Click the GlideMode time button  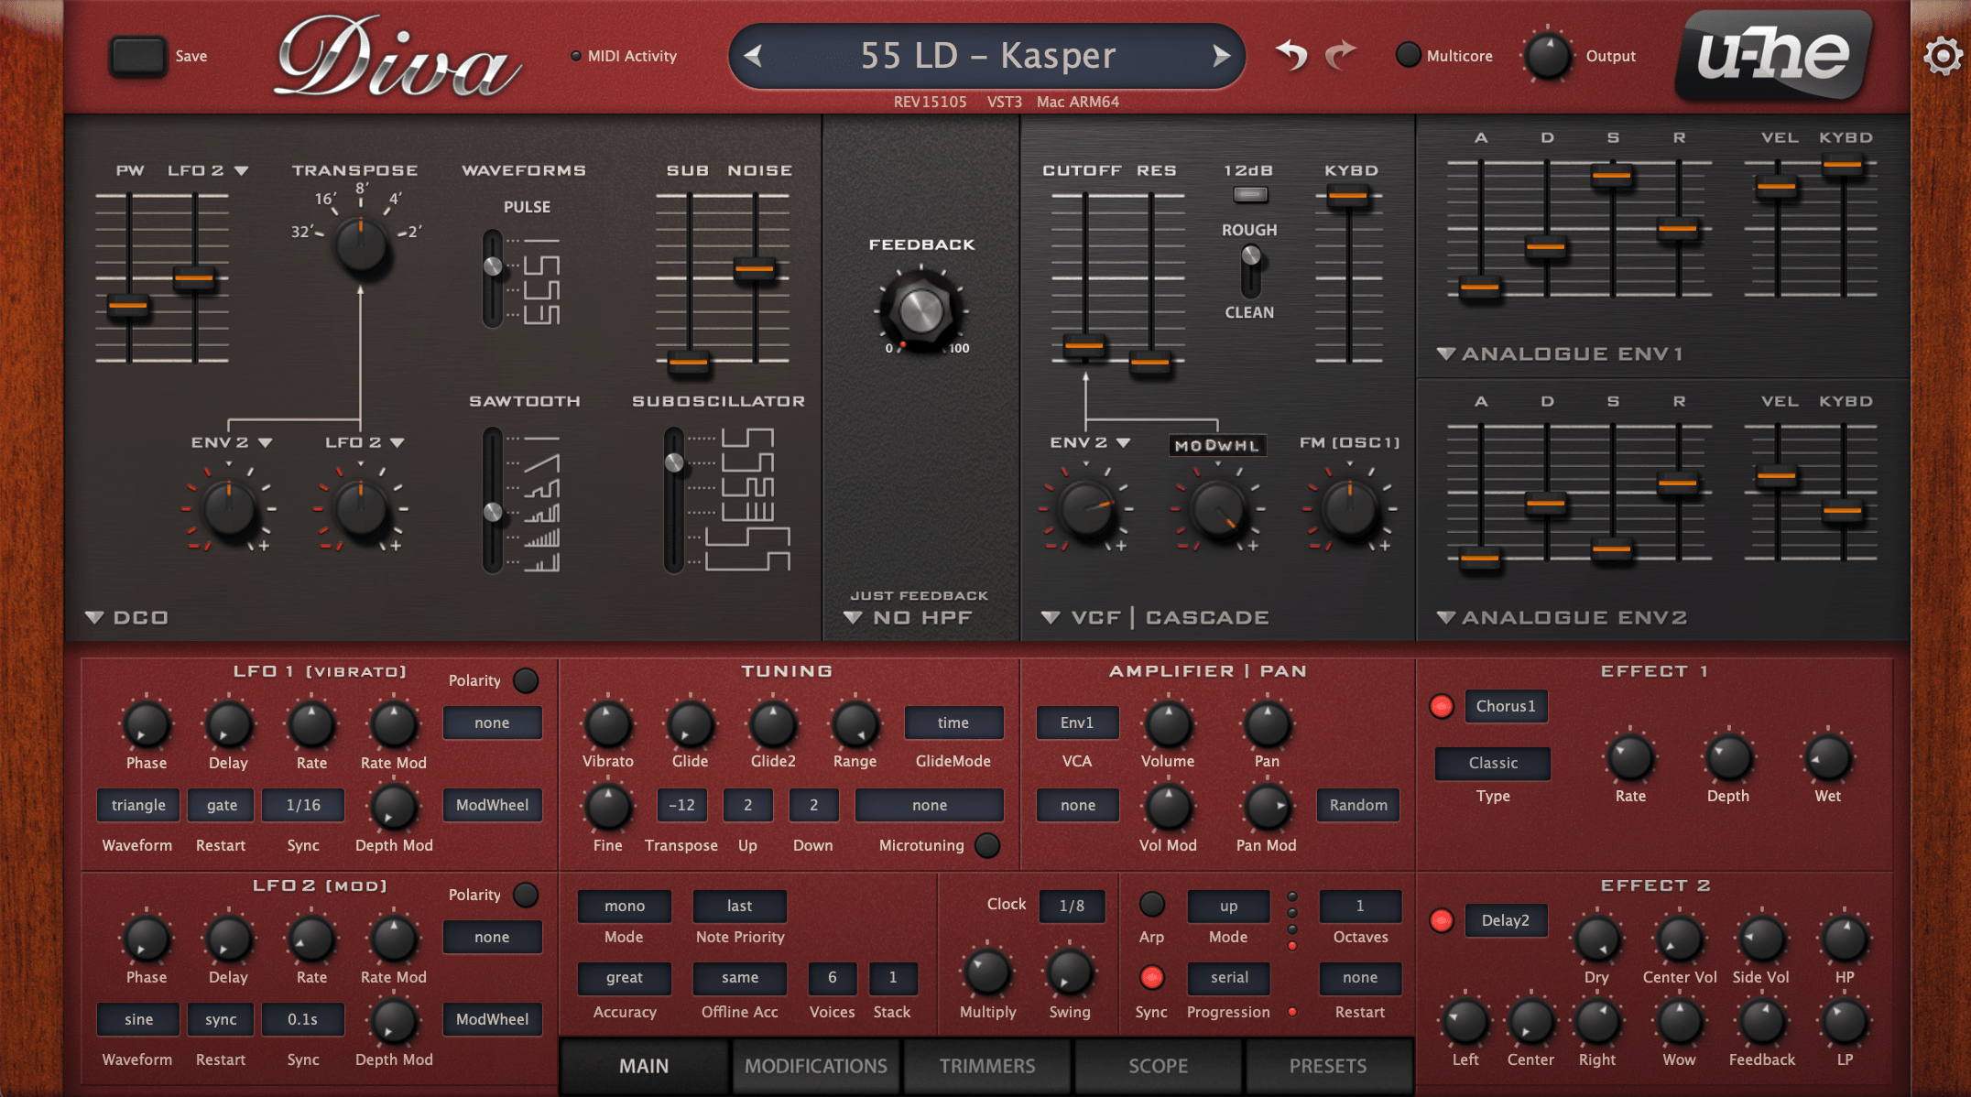click(x=953, y=722)
